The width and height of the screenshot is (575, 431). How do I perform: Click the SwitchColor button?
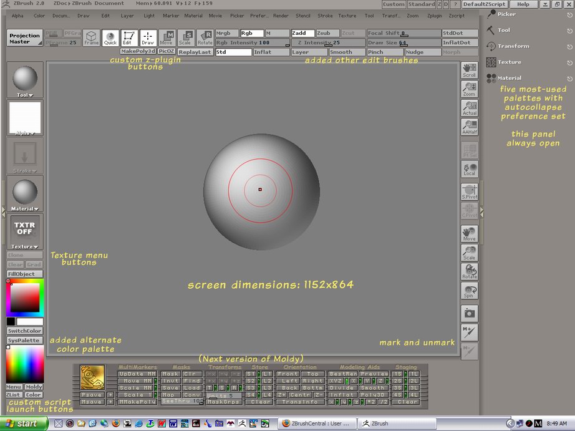coord(25,331)
